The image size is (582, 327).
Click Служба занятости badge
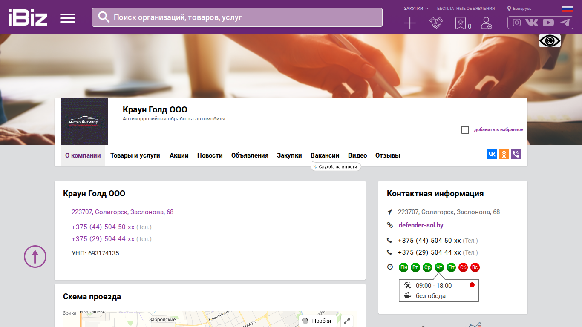(336, 167)
